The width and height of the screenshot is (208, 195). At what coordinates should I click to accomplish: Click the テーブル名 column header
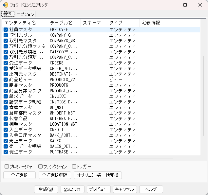click(x=64, y=23)
